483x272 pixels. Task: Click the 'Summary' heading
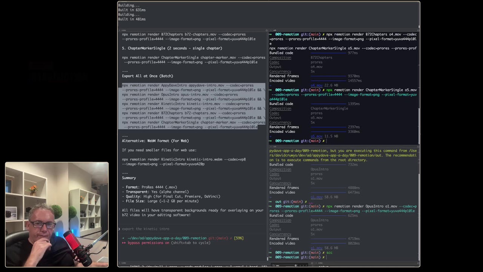(x=129, y=178)
